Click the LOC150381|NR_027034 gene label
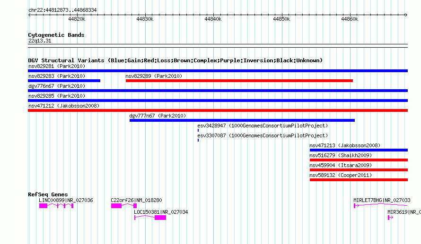The height and width of the screenshot is (244, 421). [161, 212]
